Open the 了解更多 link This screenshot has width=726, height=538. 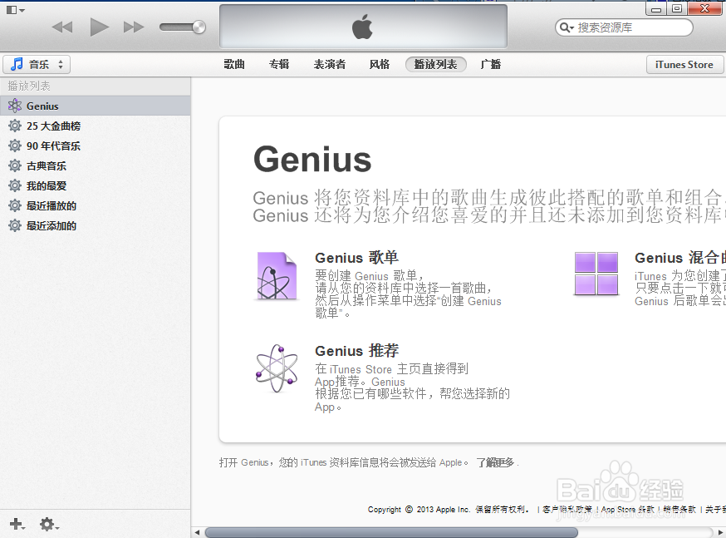(x=495, y=462)
